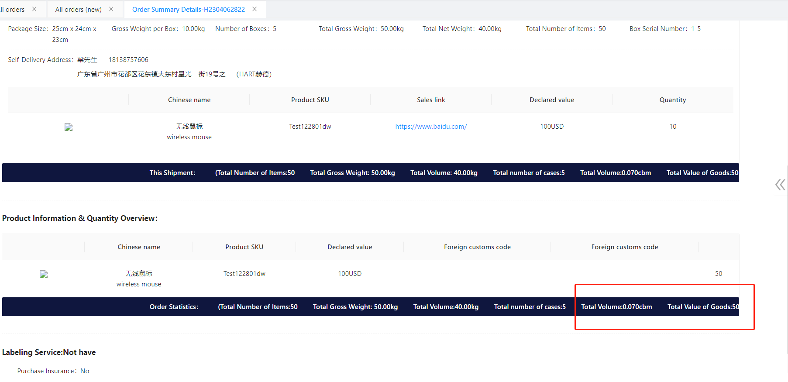Open the www.baidu.com sales link
The image size is (788, 382).
[431, 127]
